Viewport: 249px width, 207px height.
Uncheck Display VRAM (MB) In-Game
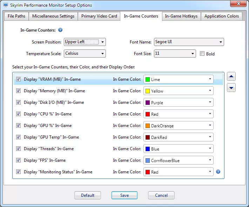pyautogui.click(x=19, y=79)
